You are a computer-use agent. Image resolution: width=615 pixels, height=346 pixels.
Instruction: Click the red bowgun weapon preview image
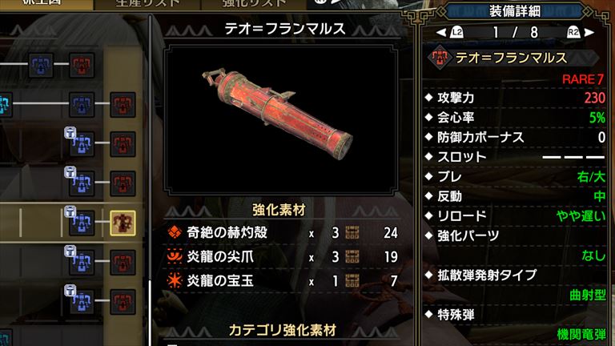[278, 114]
